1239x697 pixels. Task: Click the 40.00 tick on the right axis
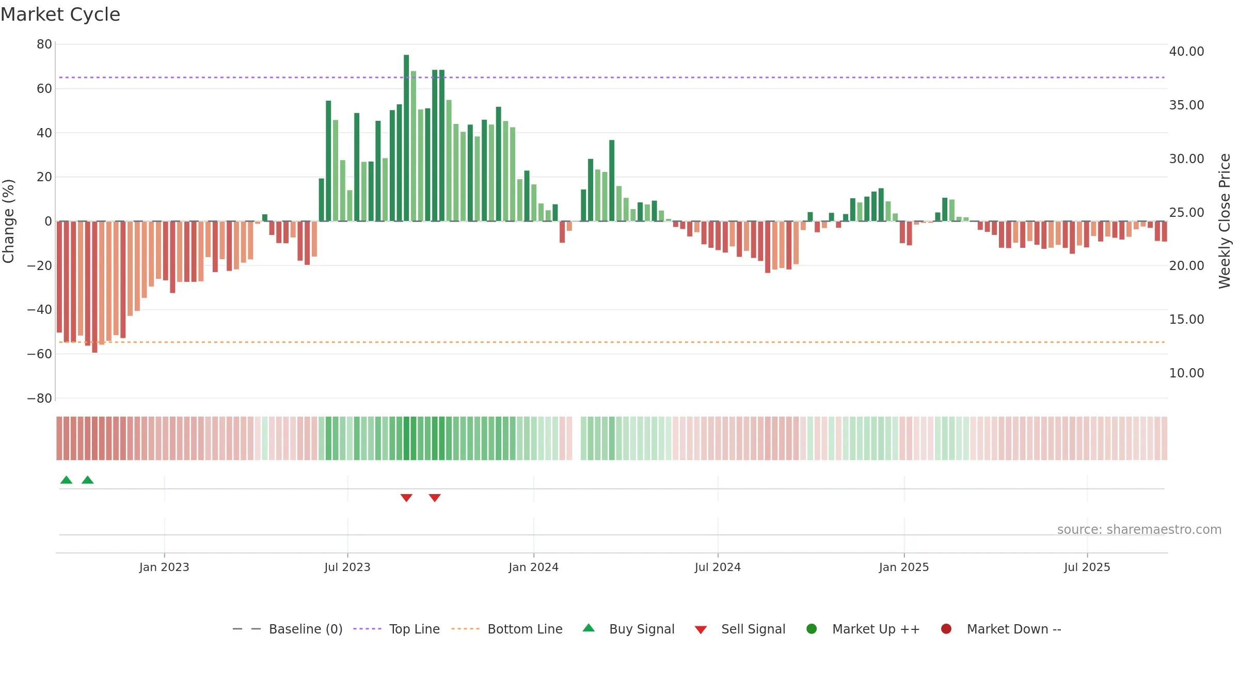[x=1186, y=52]
